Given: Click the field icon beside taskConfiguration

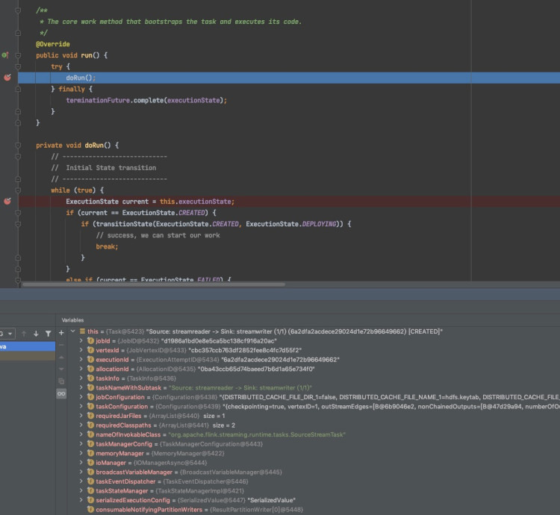Looking at the screenshot, I should pos(90,407).
